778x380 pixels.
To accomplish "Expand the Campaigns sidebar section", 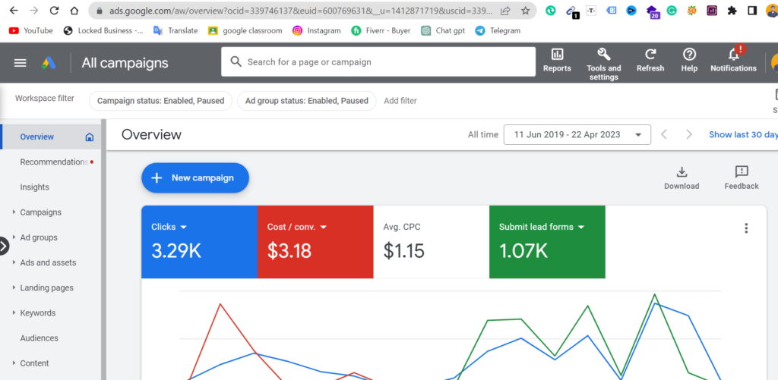I will click(14, 212).
